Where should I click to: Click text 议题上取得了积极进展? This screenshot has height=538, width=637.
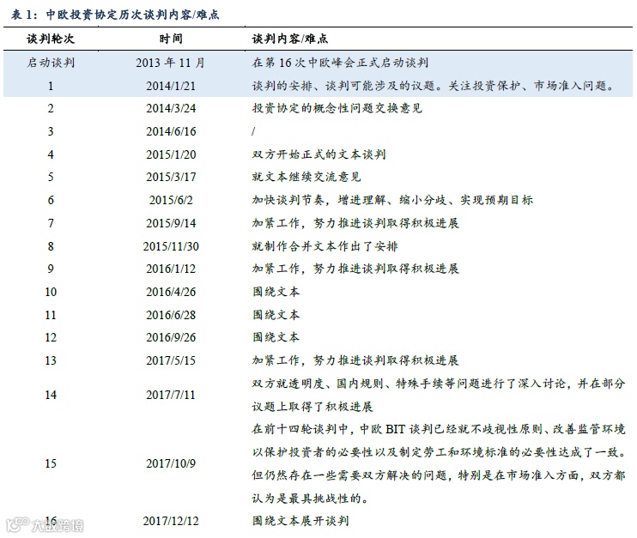[312, 407]
